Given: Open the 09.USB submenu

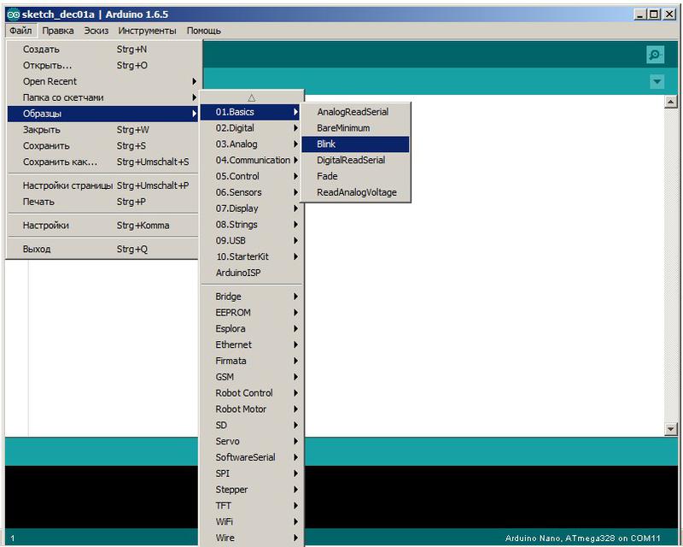Looking at the screenshot, I should (251, 241).
